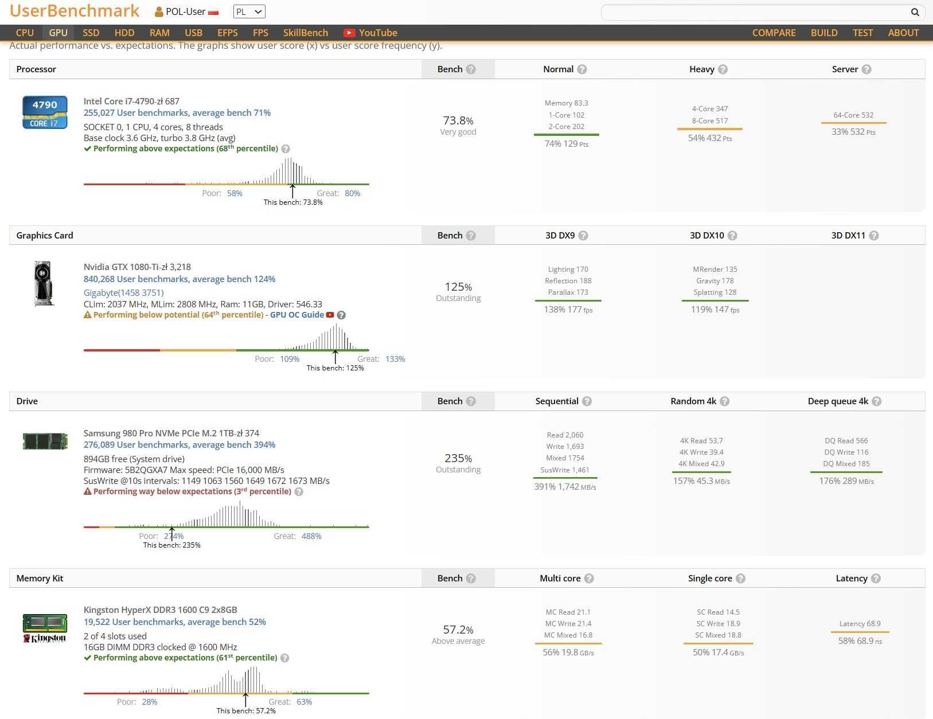Click help icon next to Processor Bench
This screenshot has width=933, height=719.
(471, 69)
